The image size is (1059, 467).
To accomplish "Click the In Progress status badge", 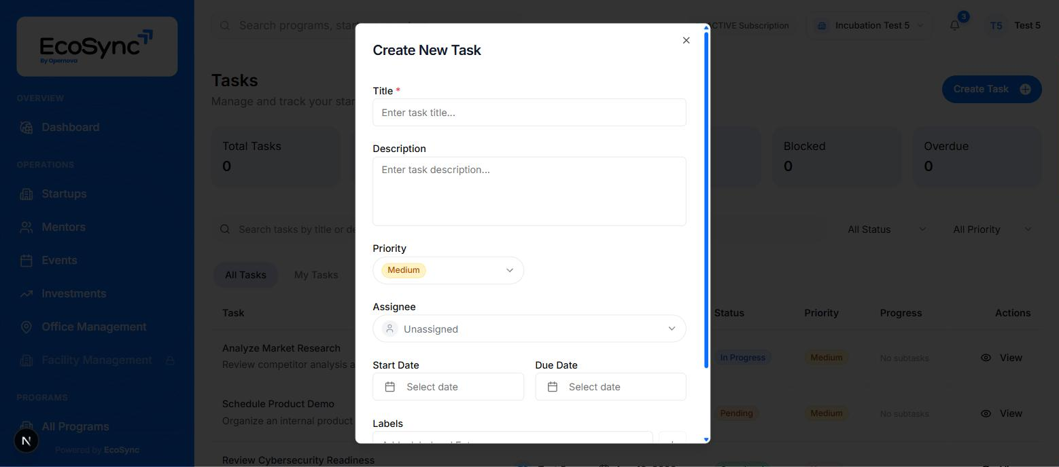I will pos(742,358).
